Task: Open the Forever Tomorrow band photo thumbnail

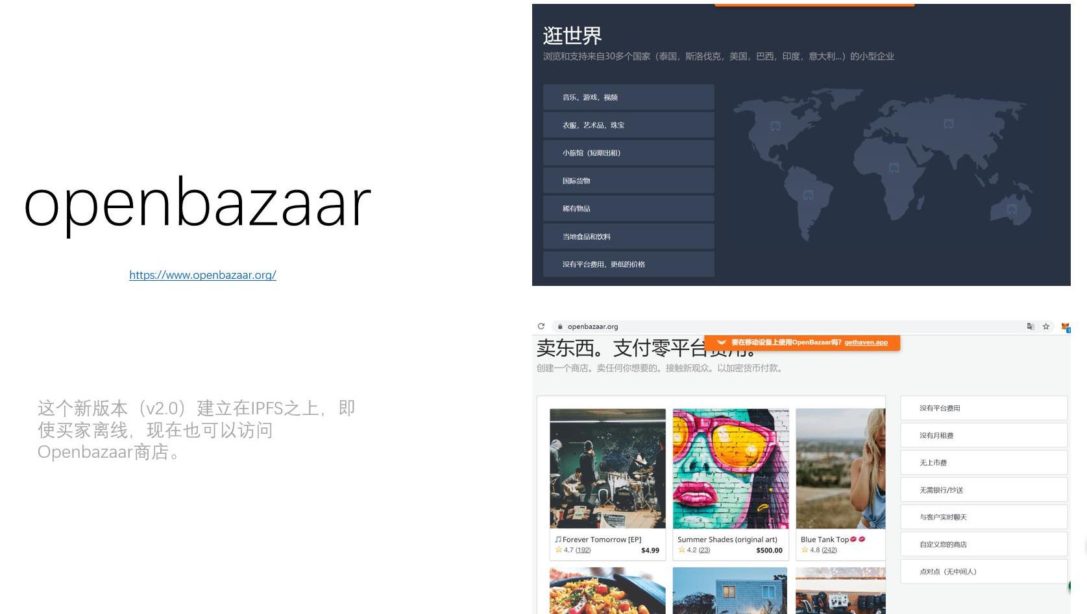Action: pyautogui.click(x=607, y=469)
